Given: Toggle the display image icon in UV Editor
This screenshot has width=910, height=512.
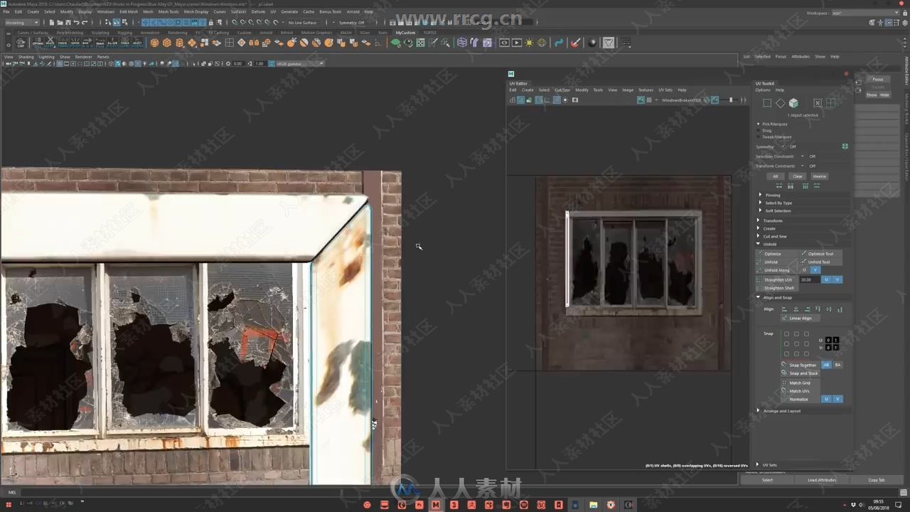Looking at the screenshot, I should pyautogui.click(x=641, y=100).
